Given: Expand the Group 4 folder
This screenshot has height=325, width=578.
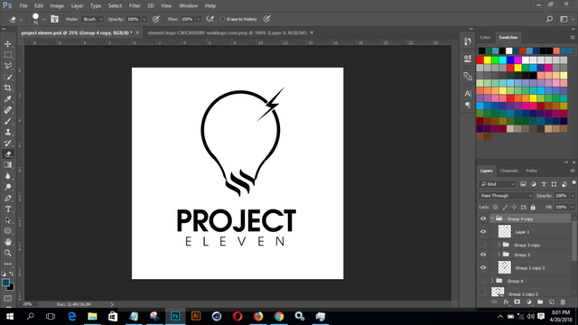Looking at the screenshot, I should tap(492, 281).
